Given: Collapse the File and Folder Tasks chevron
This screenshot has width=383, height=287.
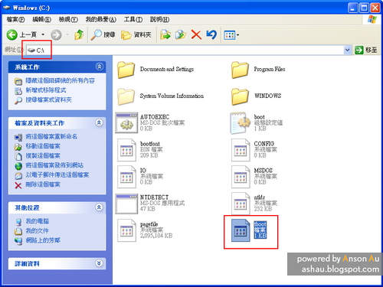Looking at the screenshot, I should click(100, 122).
